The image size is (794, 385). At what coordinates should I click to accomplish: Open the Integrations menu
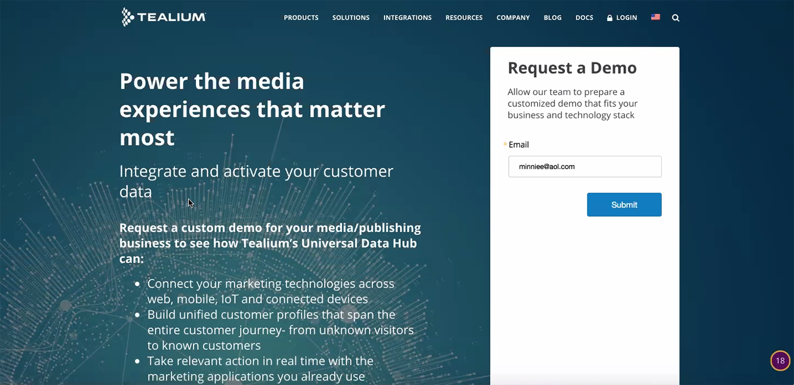pyautogui.click(x=407, y=18)
